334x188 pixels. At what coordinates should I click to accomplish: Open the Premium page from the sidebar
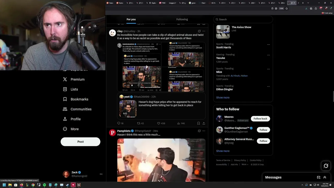click(x=74, y=79)
